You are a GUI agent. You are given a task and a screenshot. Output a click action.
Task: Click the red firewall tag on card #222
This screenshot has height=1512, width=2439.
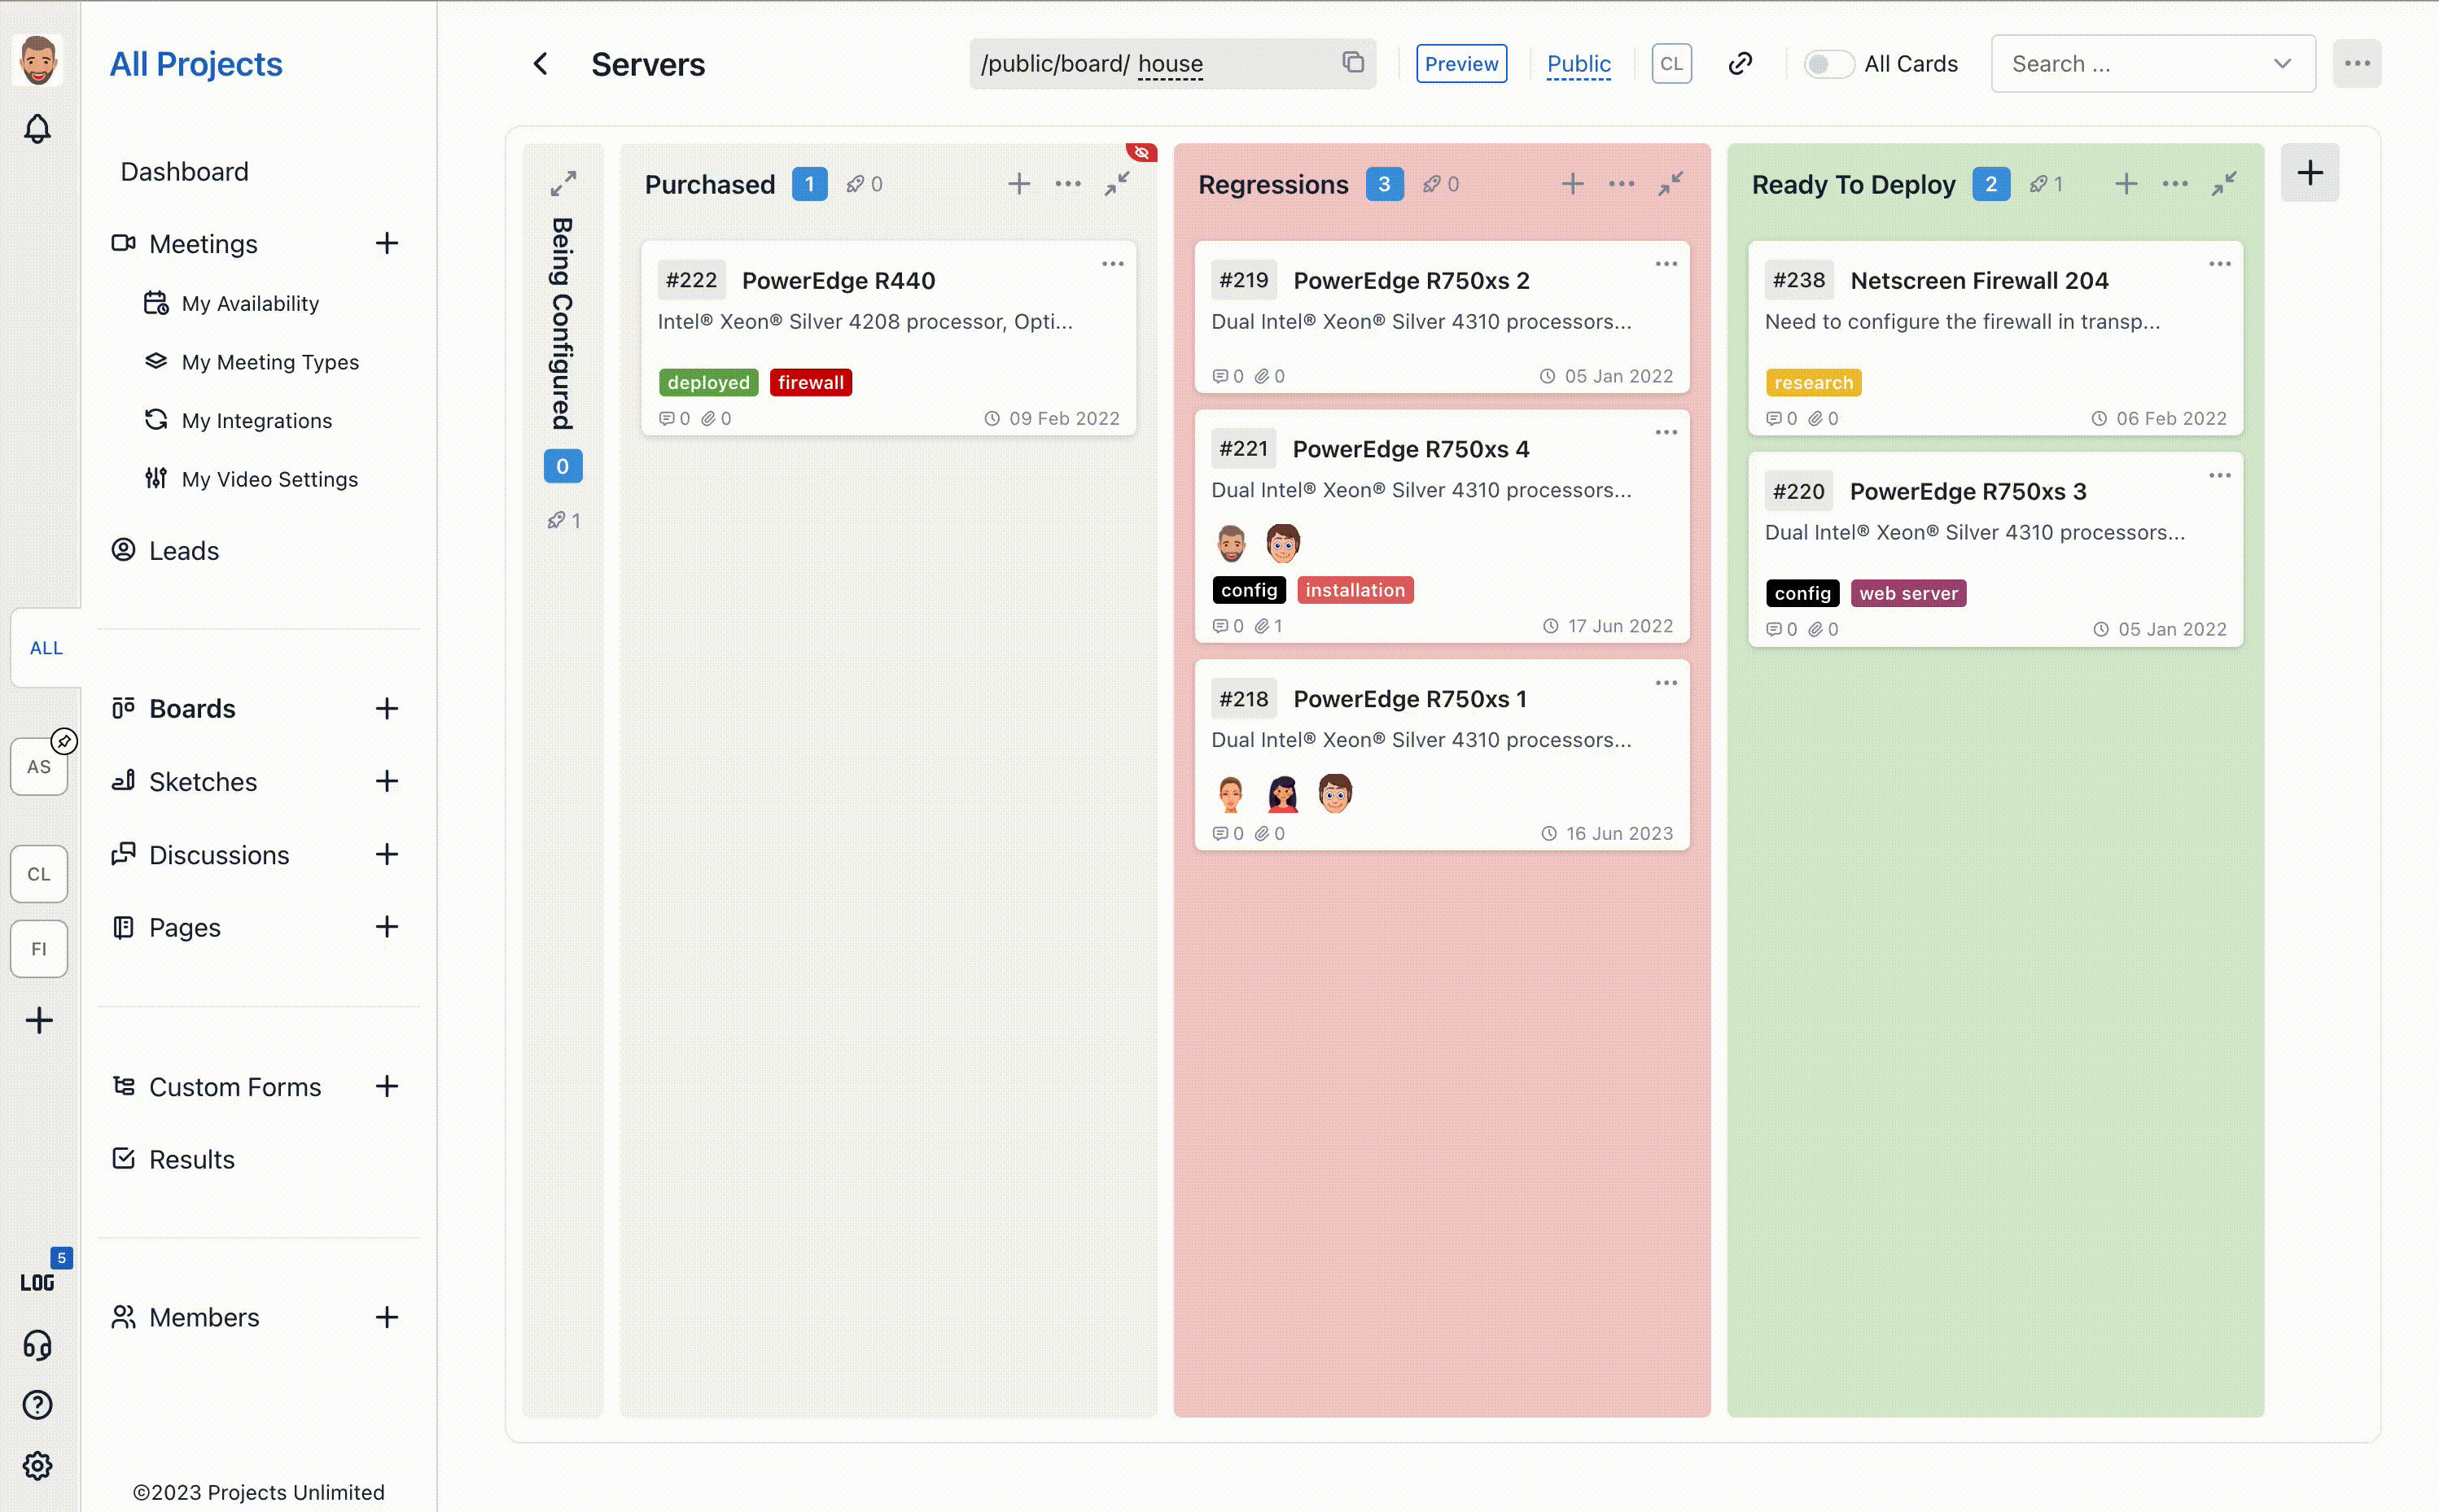click(810, 383)
